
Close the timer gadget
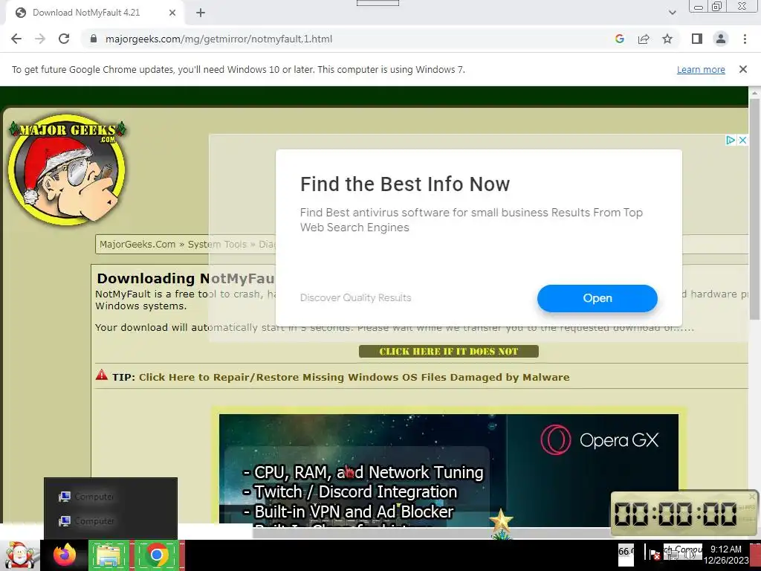(752, 496)
